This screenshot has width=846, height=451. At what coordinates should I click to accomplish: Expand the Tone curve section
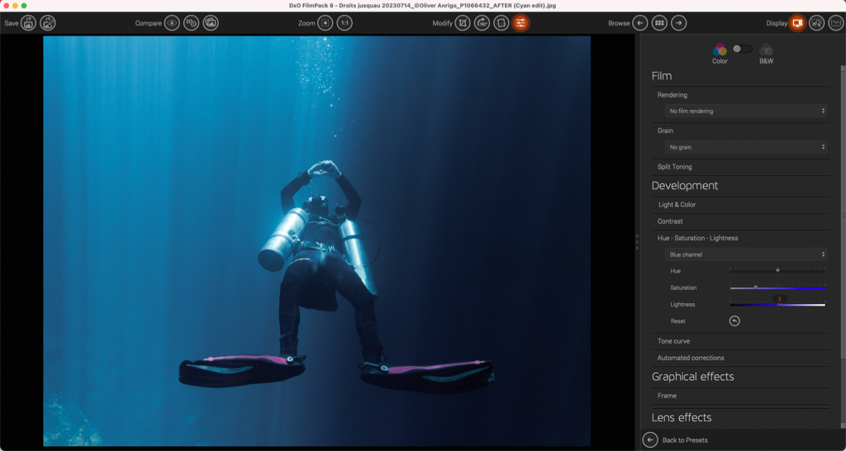(x=673, y=341)
